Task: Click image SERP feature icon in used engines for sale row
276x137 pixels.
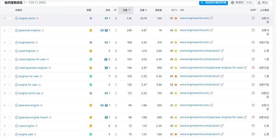Action: (106, 60)
